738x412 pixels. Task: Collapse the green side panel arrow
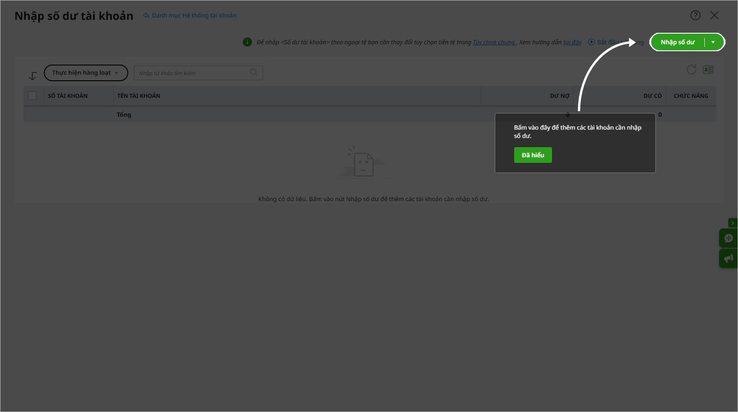[732, 223]
